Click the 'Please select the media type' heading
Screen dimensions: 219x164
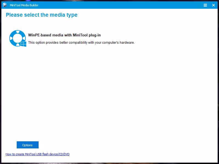42,15
